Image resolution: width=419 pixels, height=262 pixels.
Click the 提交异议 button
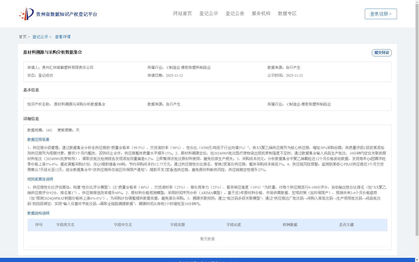382,53
